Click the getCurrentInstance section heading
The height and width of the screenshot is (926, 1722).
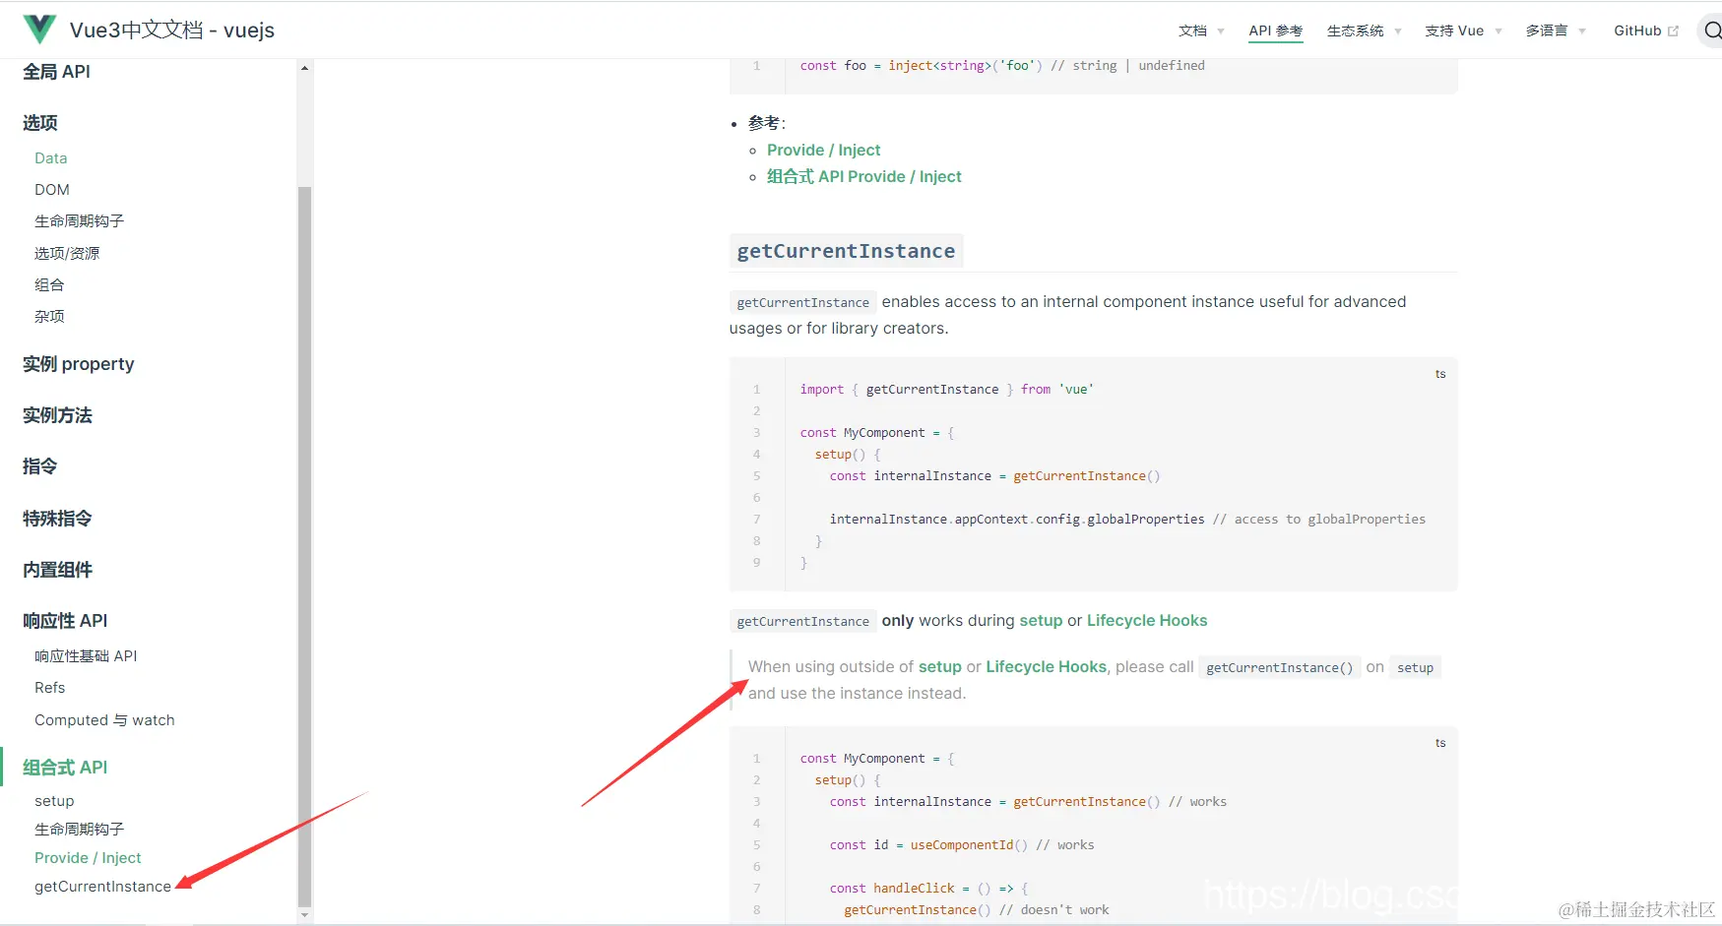[846, 251]
